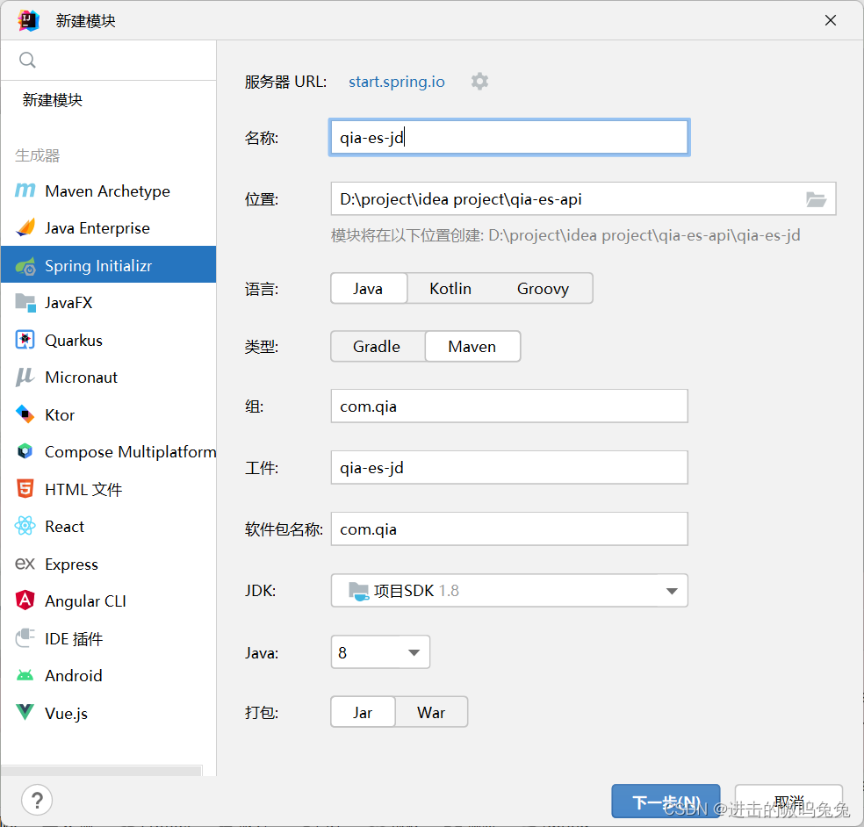The image size is (864, 827).
Task: Select Groovy as the language
Action: click(543, 288)
